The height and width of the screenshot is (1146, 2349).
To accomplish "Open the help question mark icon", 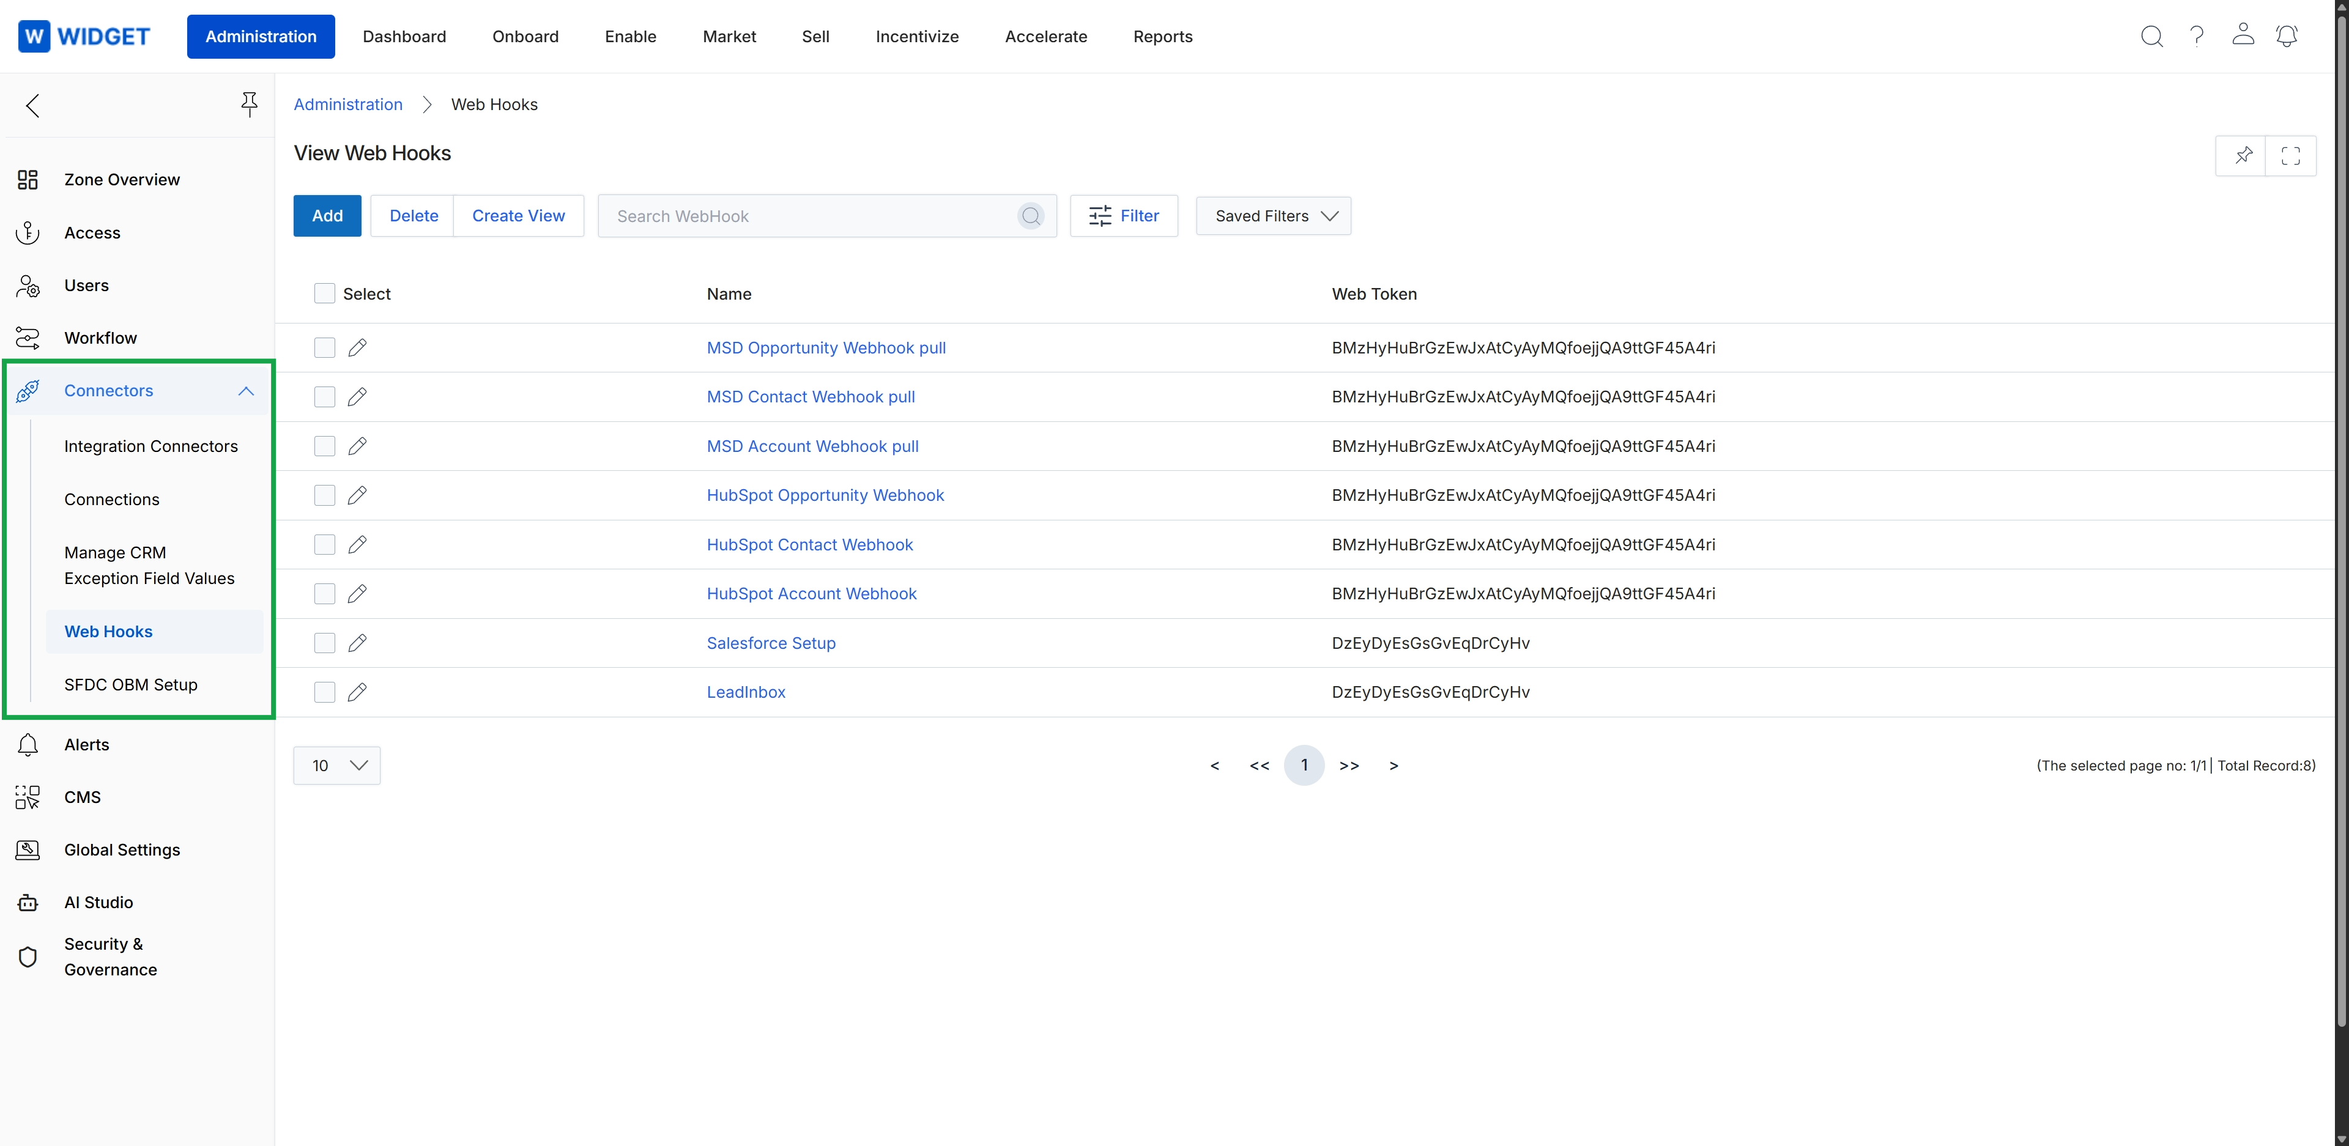I will (2197, 37).
